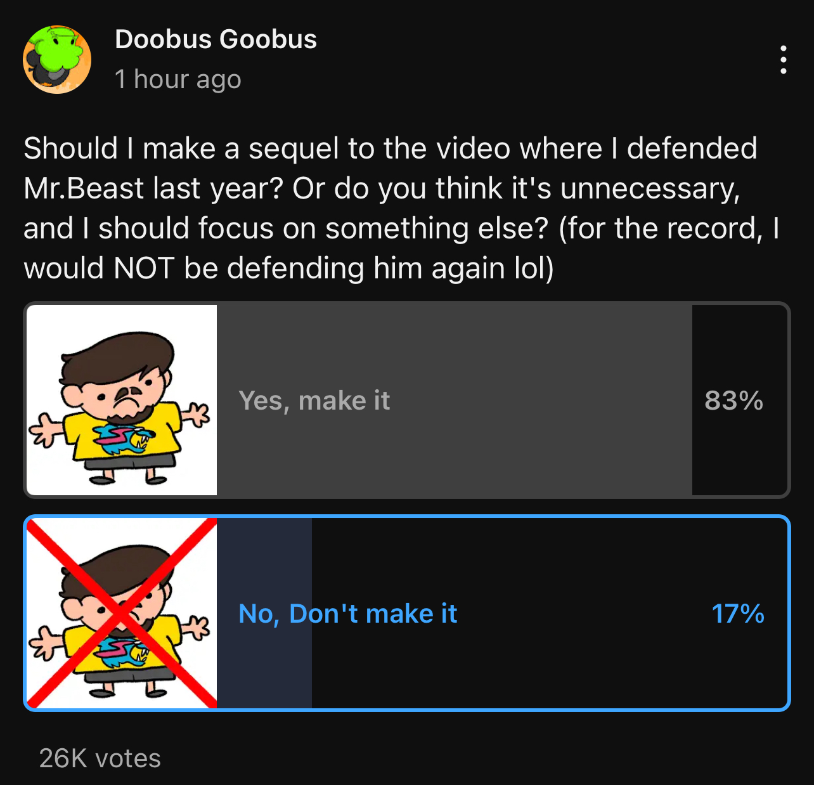Open the Doobus Goobus channel avatar
814x785 pixels.
[x=57, y=60]
